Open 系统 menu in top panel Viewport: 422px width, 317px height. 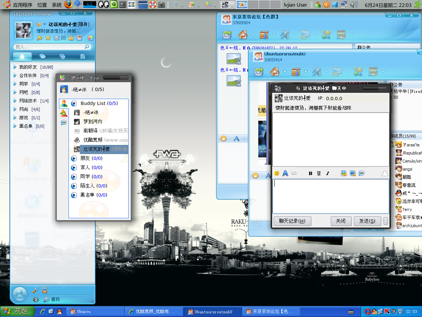click(56, 5)
